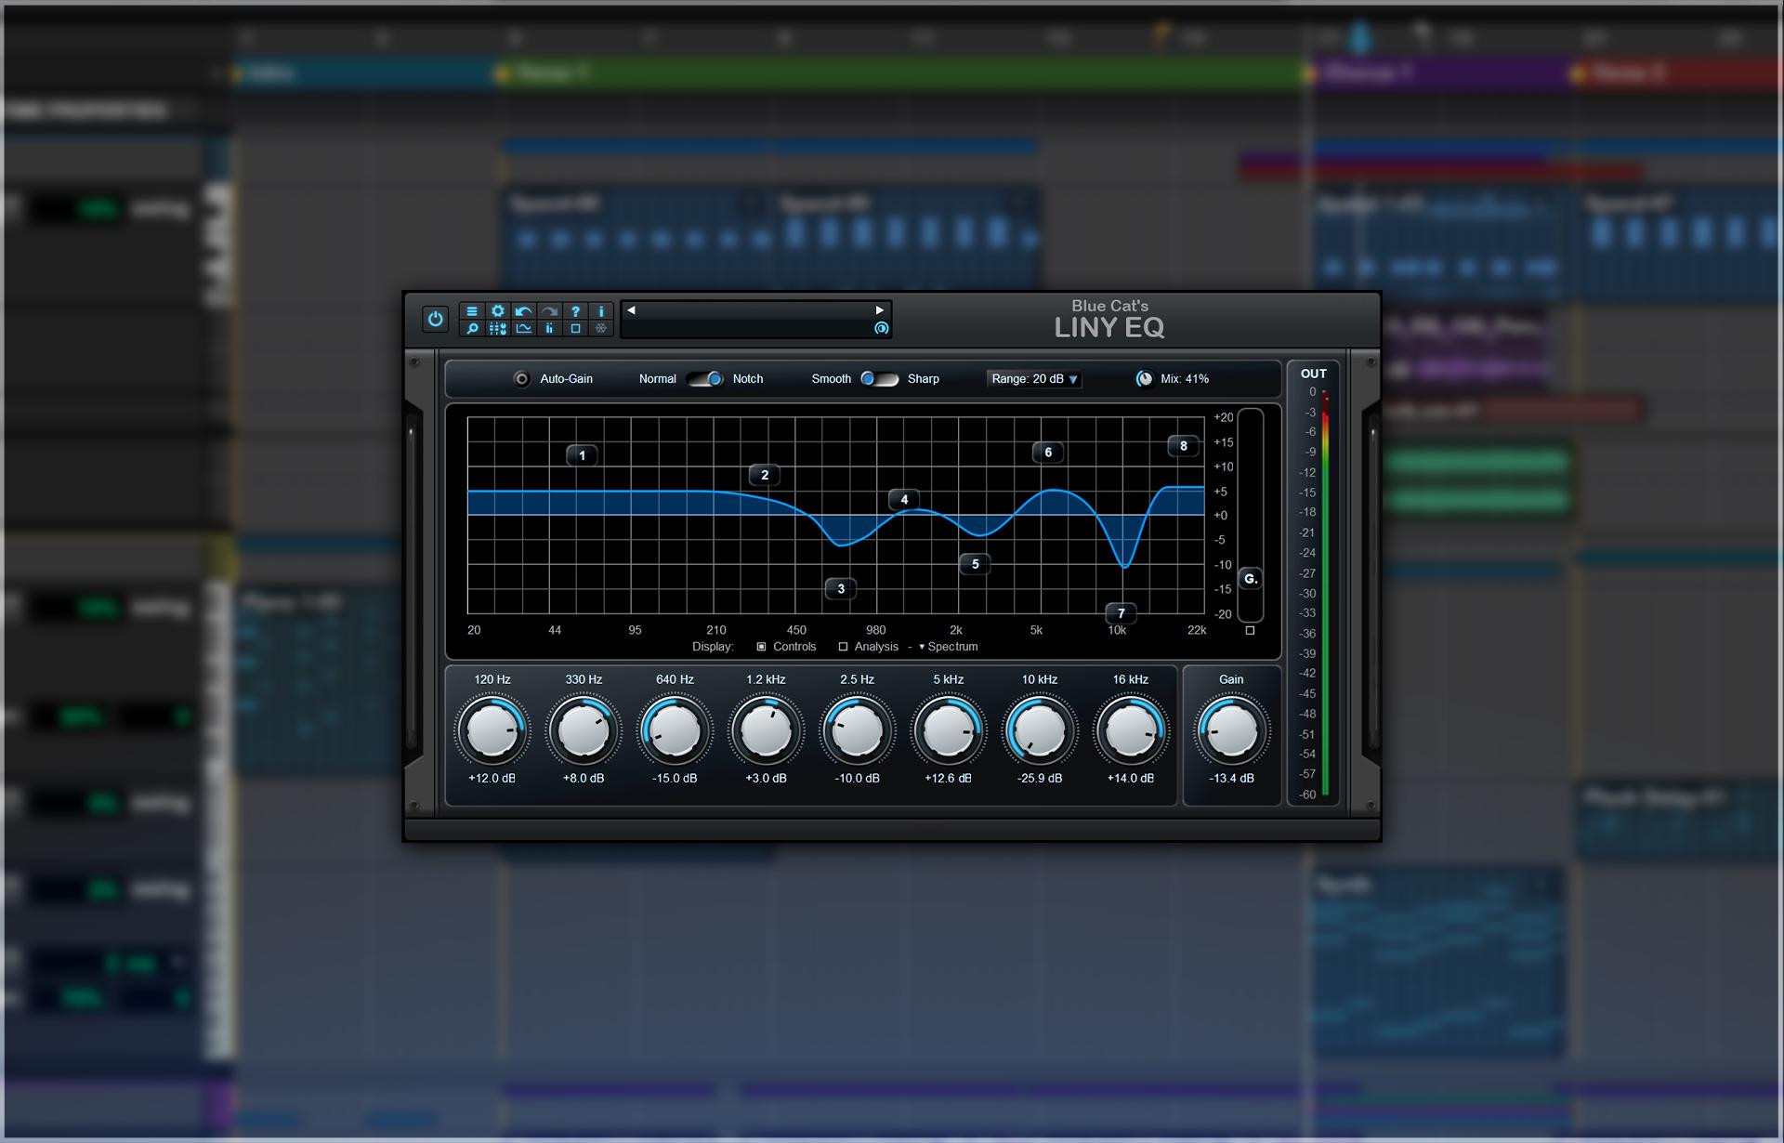Open the Spectrum display dropdown

click(x=948, y=647)
